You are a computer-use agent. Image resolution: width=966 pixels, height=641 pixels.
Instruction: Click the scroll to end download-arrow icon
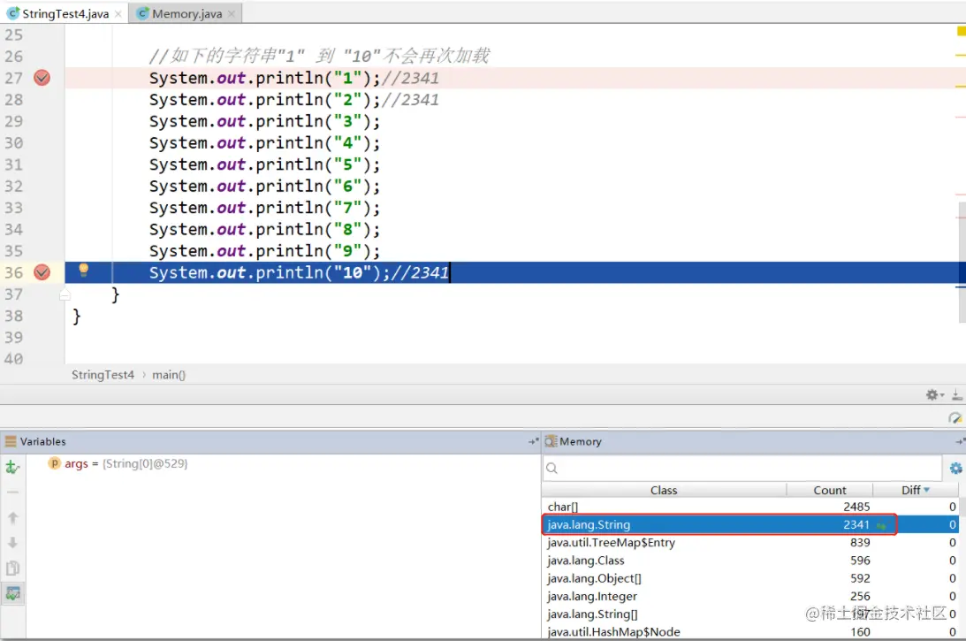click(957, 394)
